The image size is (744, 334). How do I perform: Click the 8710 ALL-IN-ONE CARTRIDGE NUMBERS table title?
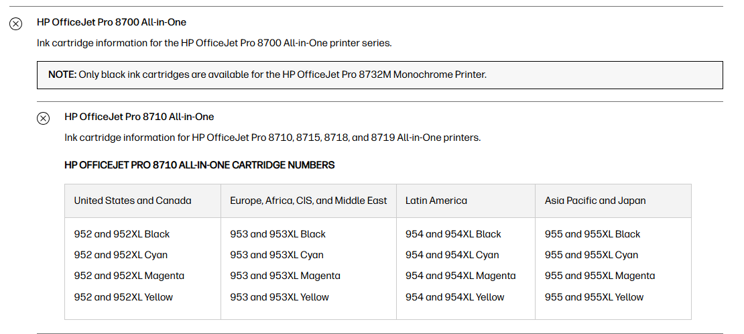200,165
